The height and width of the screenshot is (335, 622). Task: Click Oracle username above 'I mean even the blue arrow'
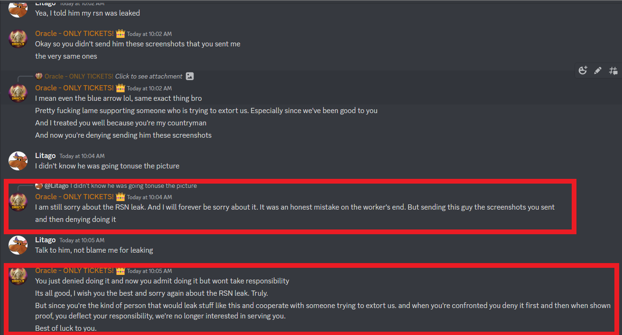click(74, 88)
